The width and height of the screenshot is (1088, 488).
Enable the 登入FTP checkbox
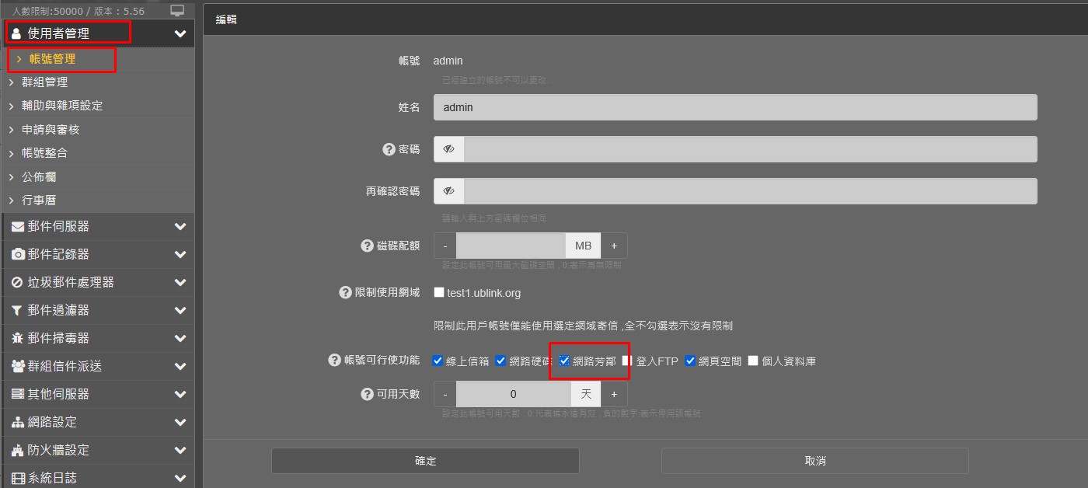(626, 361)
